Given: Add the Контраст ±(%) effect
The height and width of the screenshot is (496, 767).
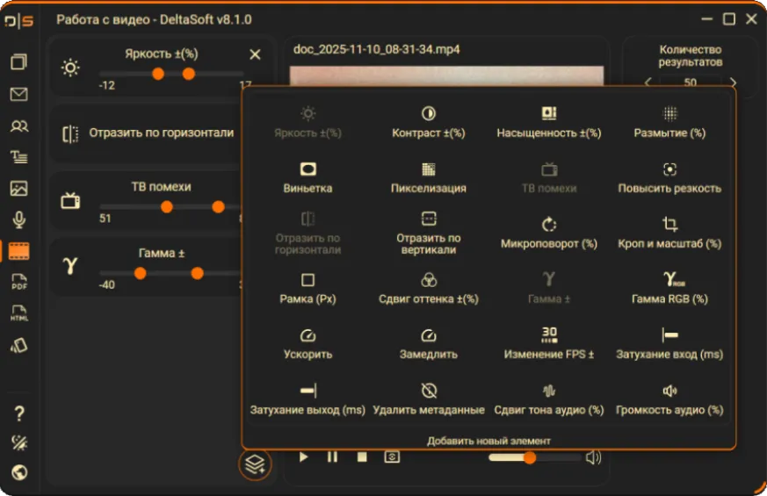Looking at the screenshot, I should click(x=429, y=123).
